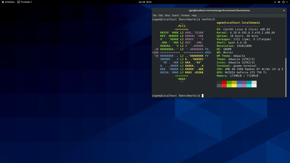This screenshot has width=290, height=163.
Task: Click the Activities icon in top-left corner
Action: tap(3, 2)
